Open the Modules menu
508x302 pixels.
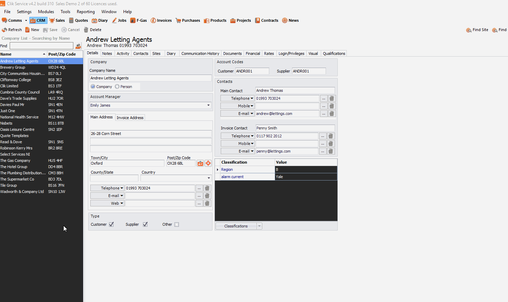pyautogui.click(x=46, y=12)
